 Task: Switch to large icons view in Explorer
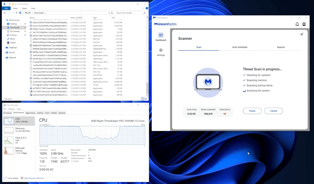(146, 99)
